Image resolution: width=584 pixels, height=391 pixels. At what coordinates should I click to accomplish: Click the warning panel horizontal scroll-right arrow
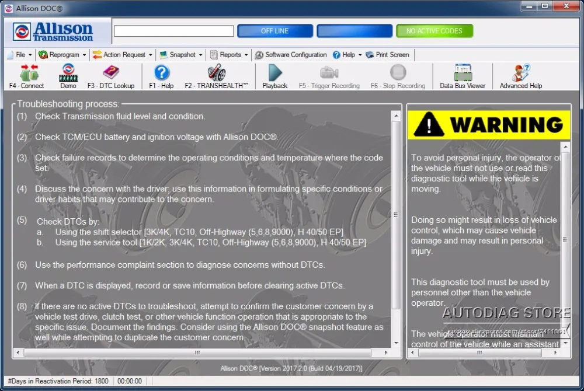(555, 352)
